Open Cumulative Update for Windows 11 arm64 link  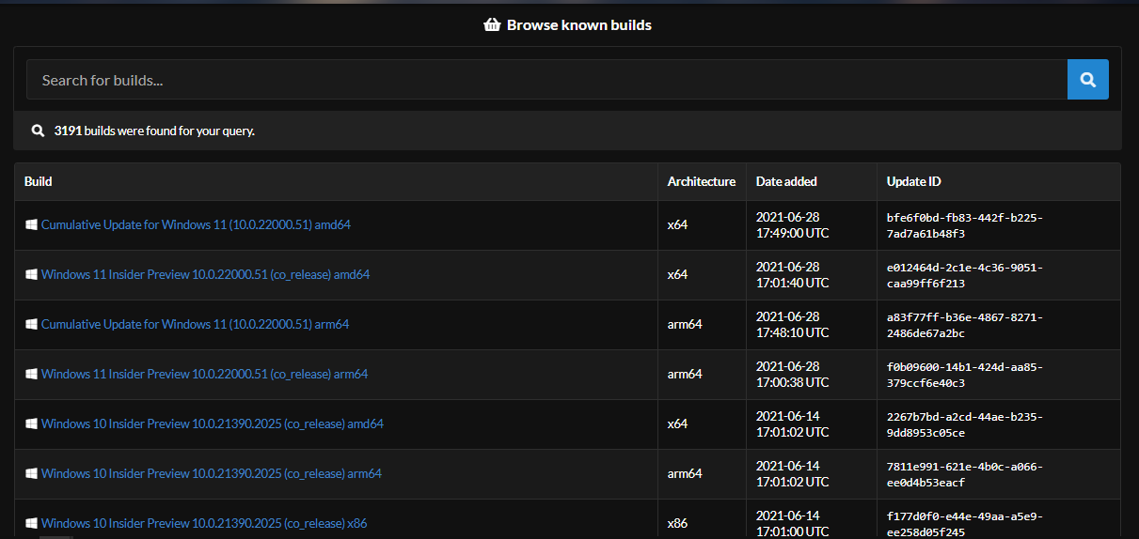[195, 325]
